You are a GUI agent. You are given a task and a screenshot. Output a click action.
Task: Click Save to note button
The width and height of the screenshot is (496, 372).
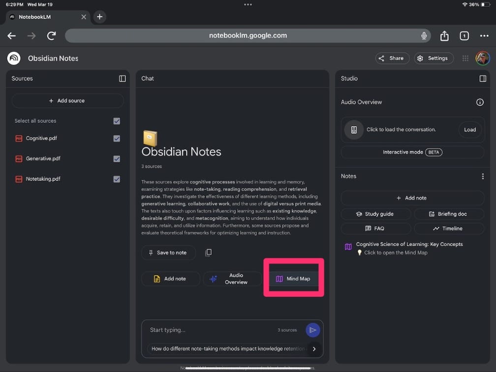(168, 253)
